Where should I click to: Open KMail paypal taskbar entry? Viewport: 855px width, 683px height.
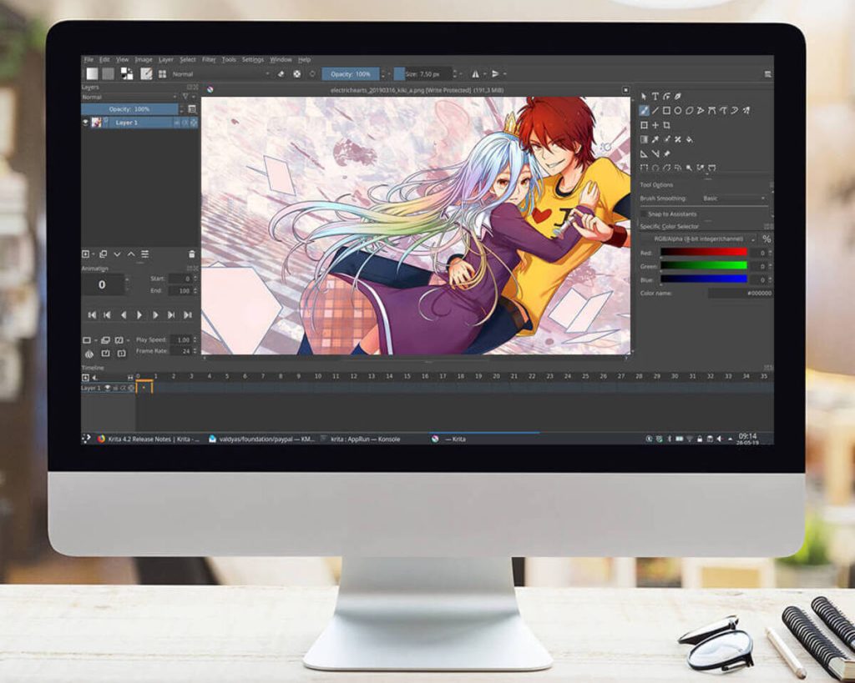coord(261,439)
